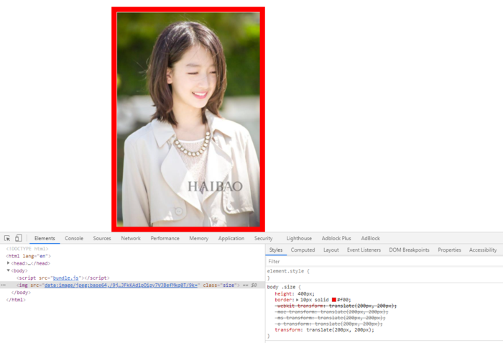Select the html lang="en" node
Image resolution: width=503 pixels, height=343 pixels.
pyautogui.click(x=29, y=256)
